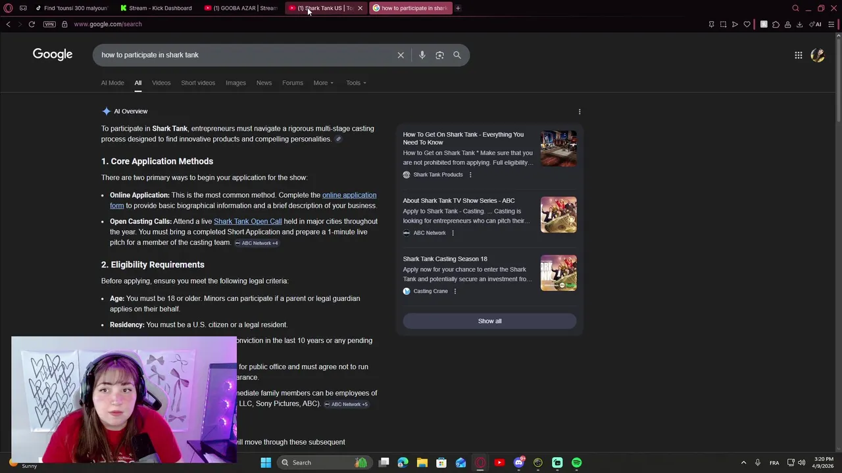Search by image with the lens icon
The height and width of the screenshot is (473, 842).
pyautogui.click(x=439, y=55)
